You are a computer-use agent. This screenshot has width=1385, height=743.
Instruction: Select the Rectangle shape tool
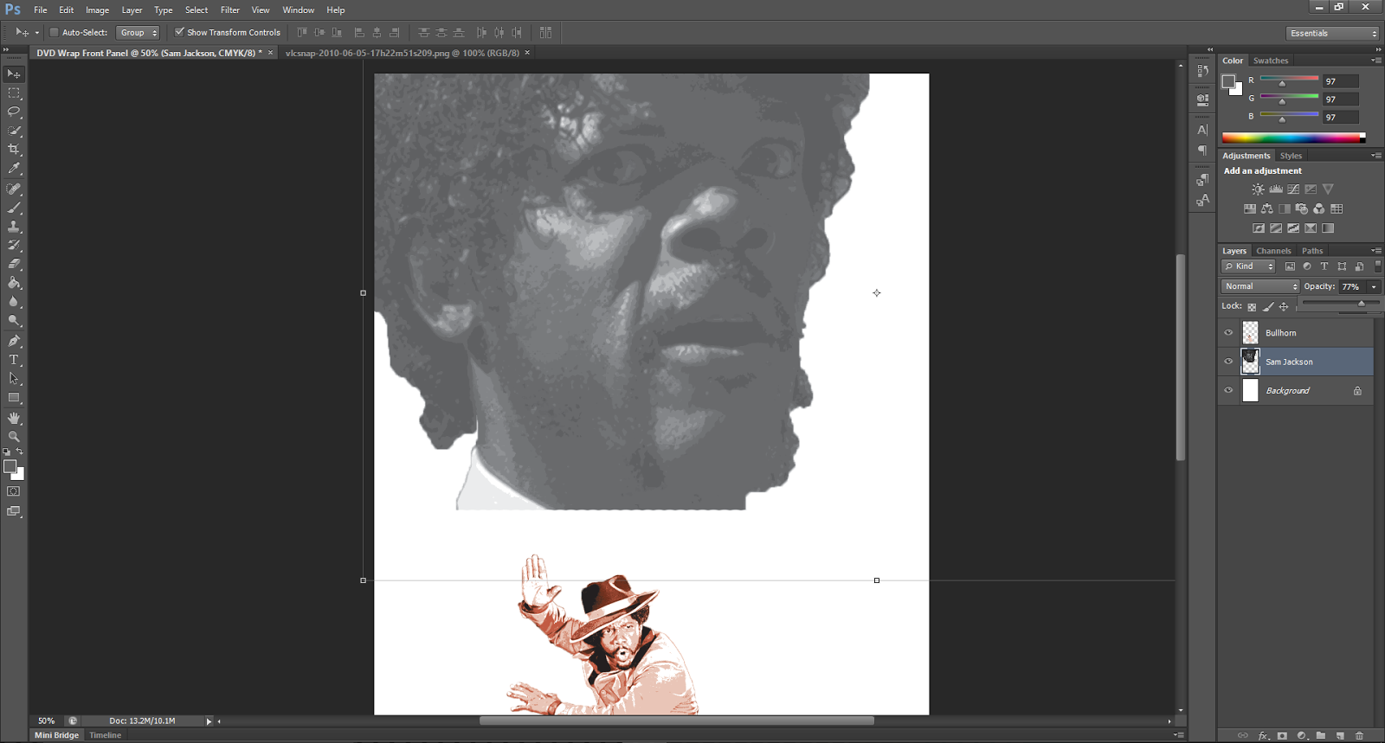pos(14,398)
